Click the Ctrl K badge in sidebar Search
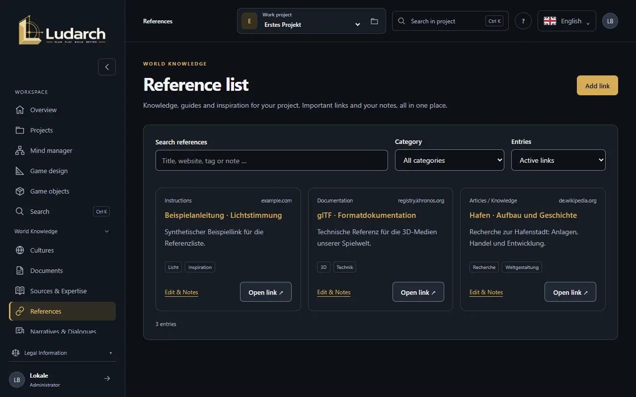Screen dimensions: 636x397 pyautogui.click(x=101, y=211)
